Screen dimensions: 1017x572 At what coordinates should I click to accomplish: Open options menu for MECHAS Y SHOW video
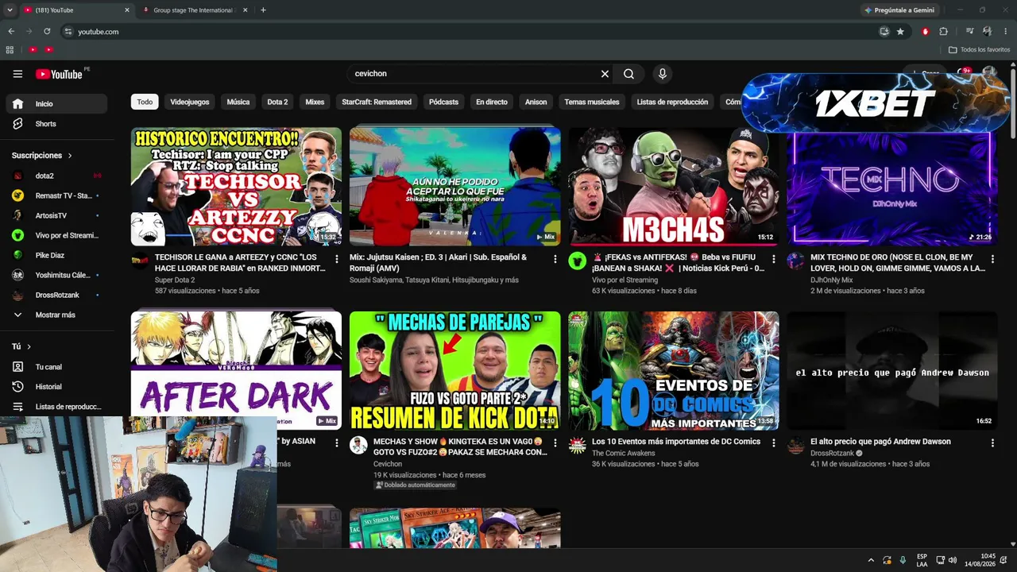point(555,443)
